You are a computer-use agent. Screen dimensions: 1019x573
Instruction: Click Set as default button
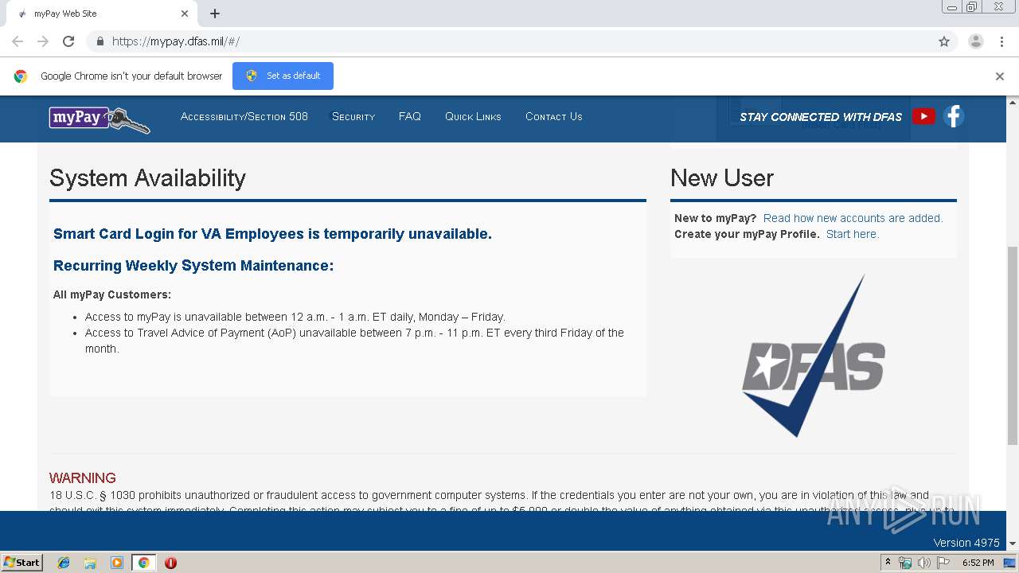[x=283, y=76]
